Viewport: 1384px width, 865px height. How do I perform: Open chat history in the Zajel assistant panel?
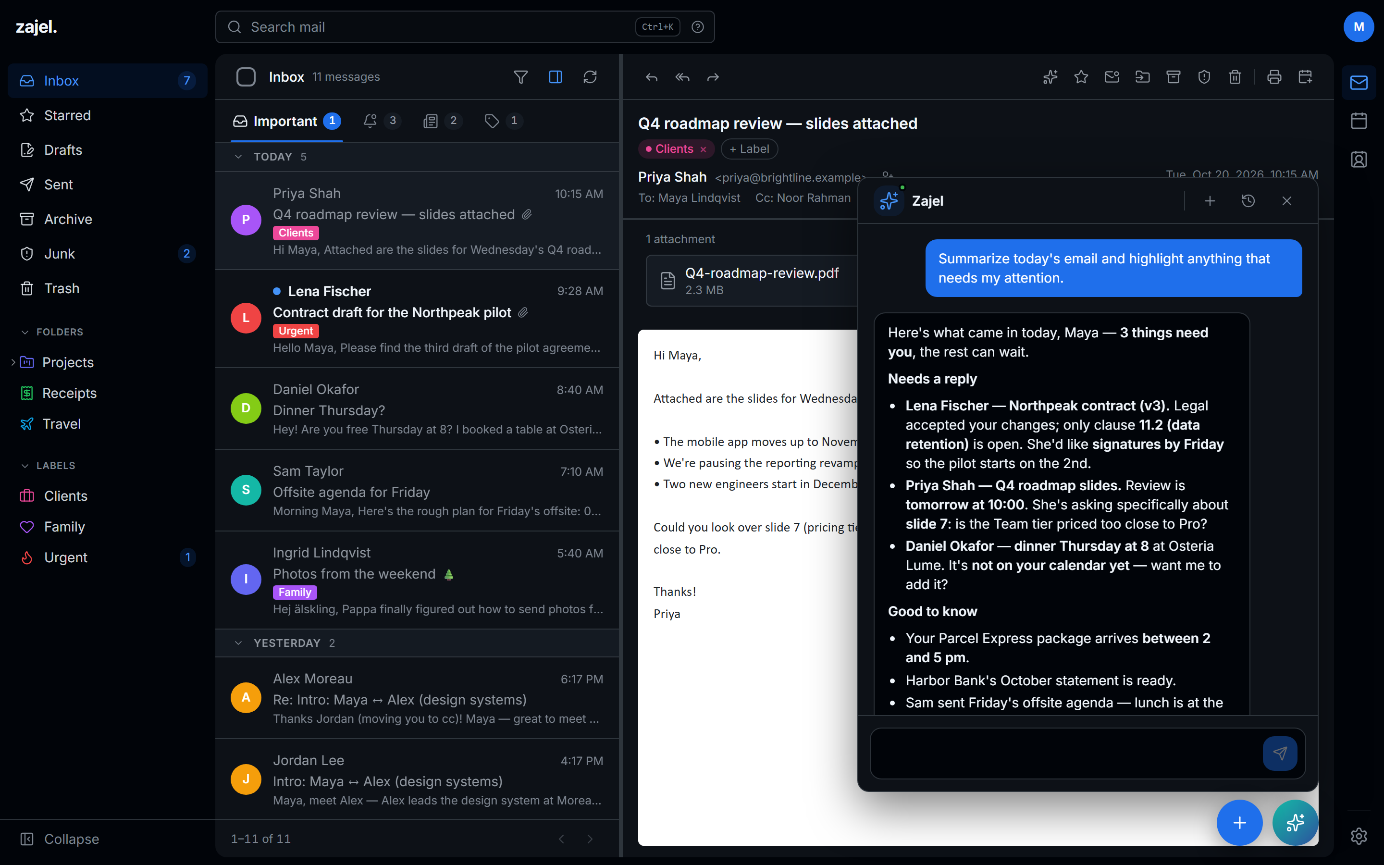coord(1248,201)
